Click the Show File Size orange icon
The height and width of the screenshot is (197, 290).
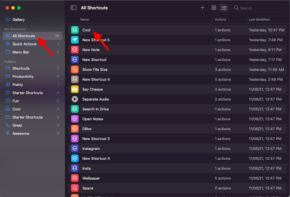click(x=75, y=69)
